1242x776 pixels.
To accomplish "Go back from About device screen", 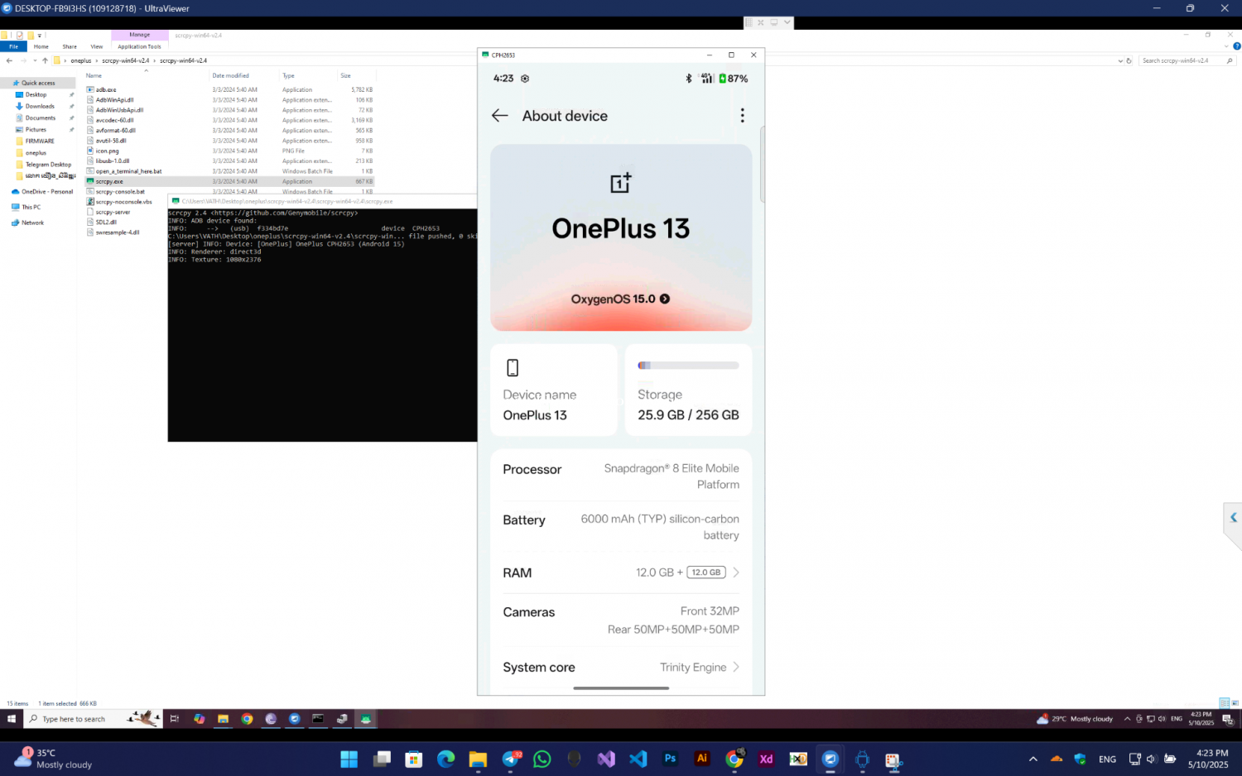I will coord(499,116).
